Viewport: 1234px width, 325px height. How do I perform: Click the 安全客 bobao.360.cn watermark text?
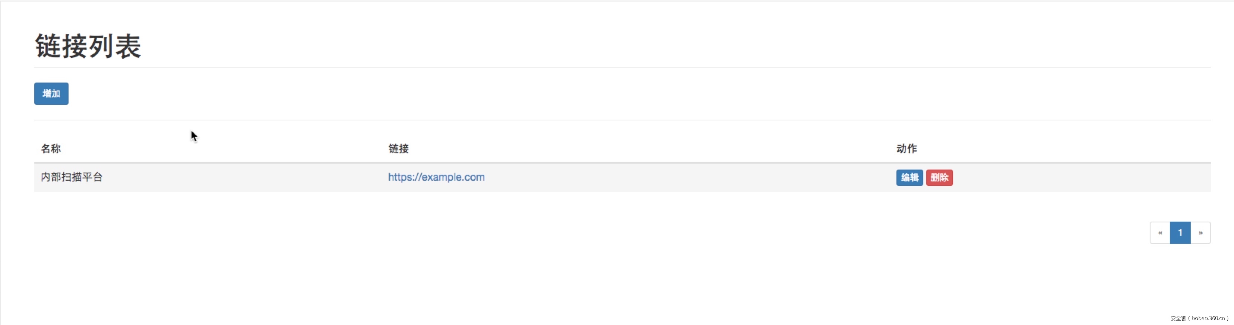(1199, 318)
